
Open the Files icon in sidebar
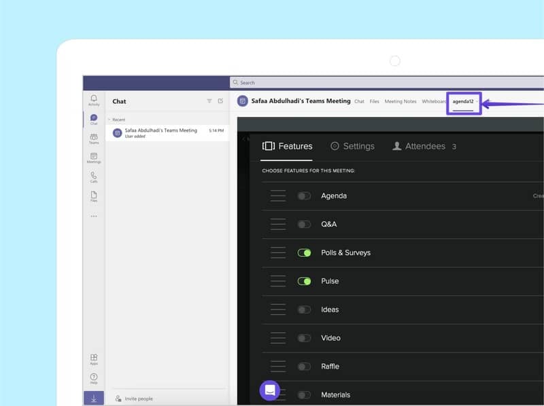coord(94,196)
